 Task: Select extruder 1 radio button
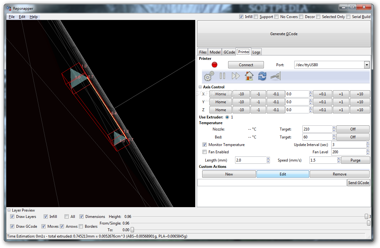(x=227, y=117)
